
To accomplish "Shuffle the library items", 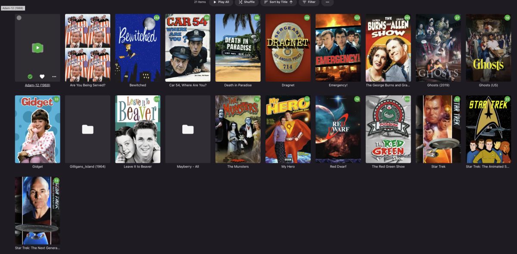I will click(x=246, y=2).
